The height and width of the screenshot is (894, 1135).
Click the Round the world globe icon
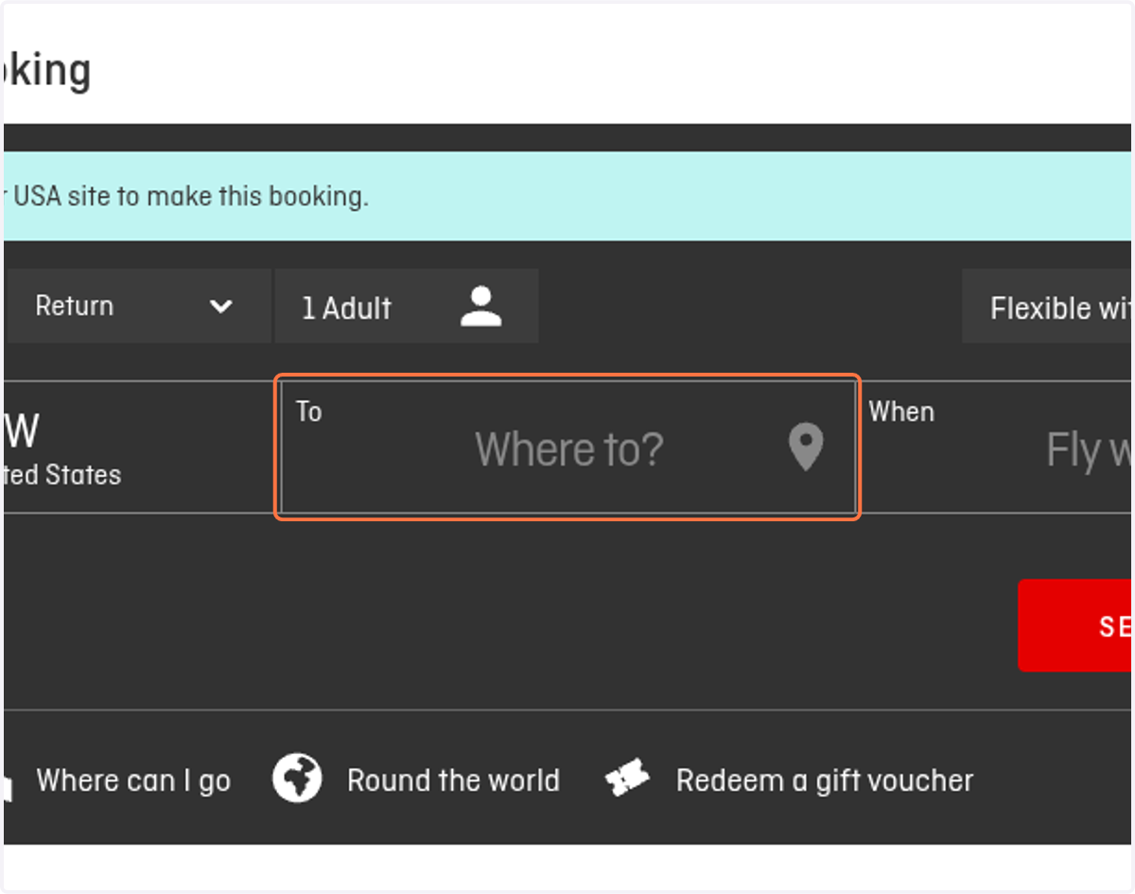[297, 779]
